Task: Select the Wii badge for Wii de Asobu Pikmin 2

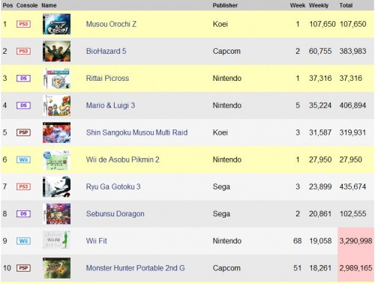Action: (23, 159)
